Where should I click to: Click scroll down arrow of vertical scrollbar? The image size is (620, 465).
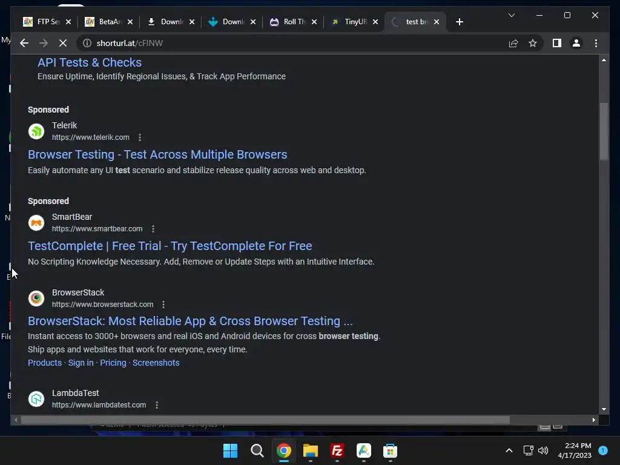click(x=604, y=409)
